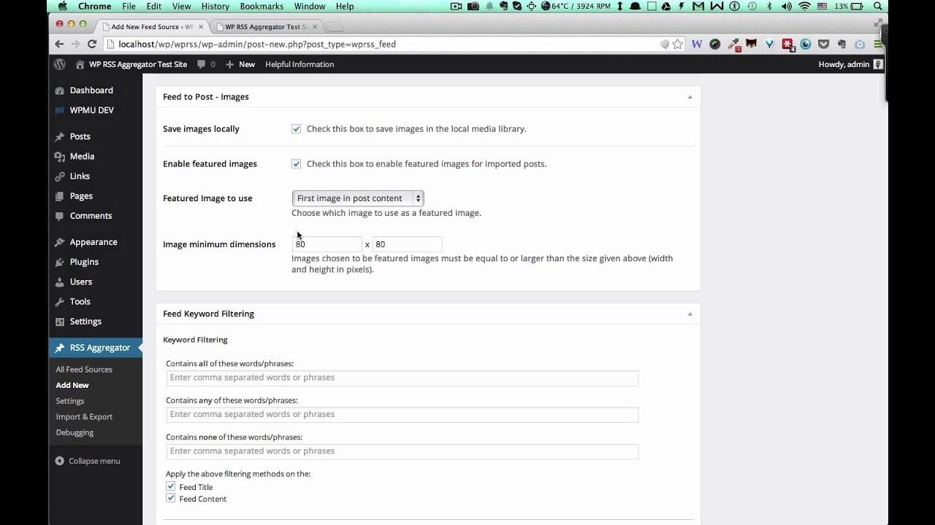This screenshot has width=935, height=525.
Task: Uncheck Save images locally checkbox
Action: click(296, 129)
